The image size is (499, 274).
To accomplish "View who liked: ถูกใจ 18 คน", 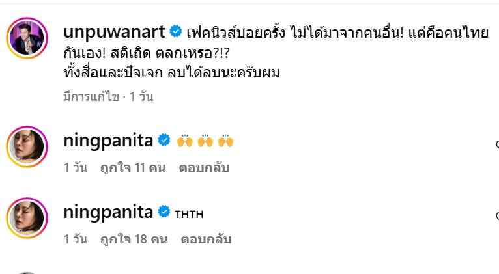I will pos(134,239).
